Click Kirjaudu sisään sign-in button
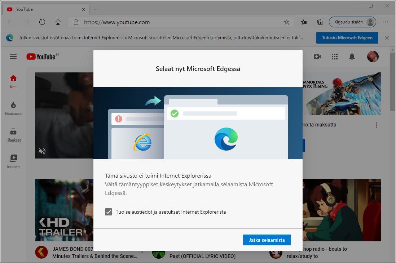Image resolution: width=396 pixels, height=263 pixels. pos(352,22)
